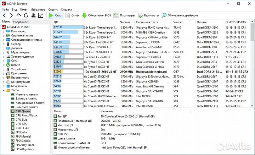Expand the Дисплей tree node
Viewport: 255px width, 155px height.
[4, 48]
